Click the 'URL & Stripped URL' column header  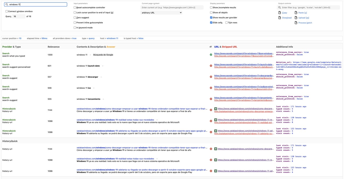(x=226, y=47)
